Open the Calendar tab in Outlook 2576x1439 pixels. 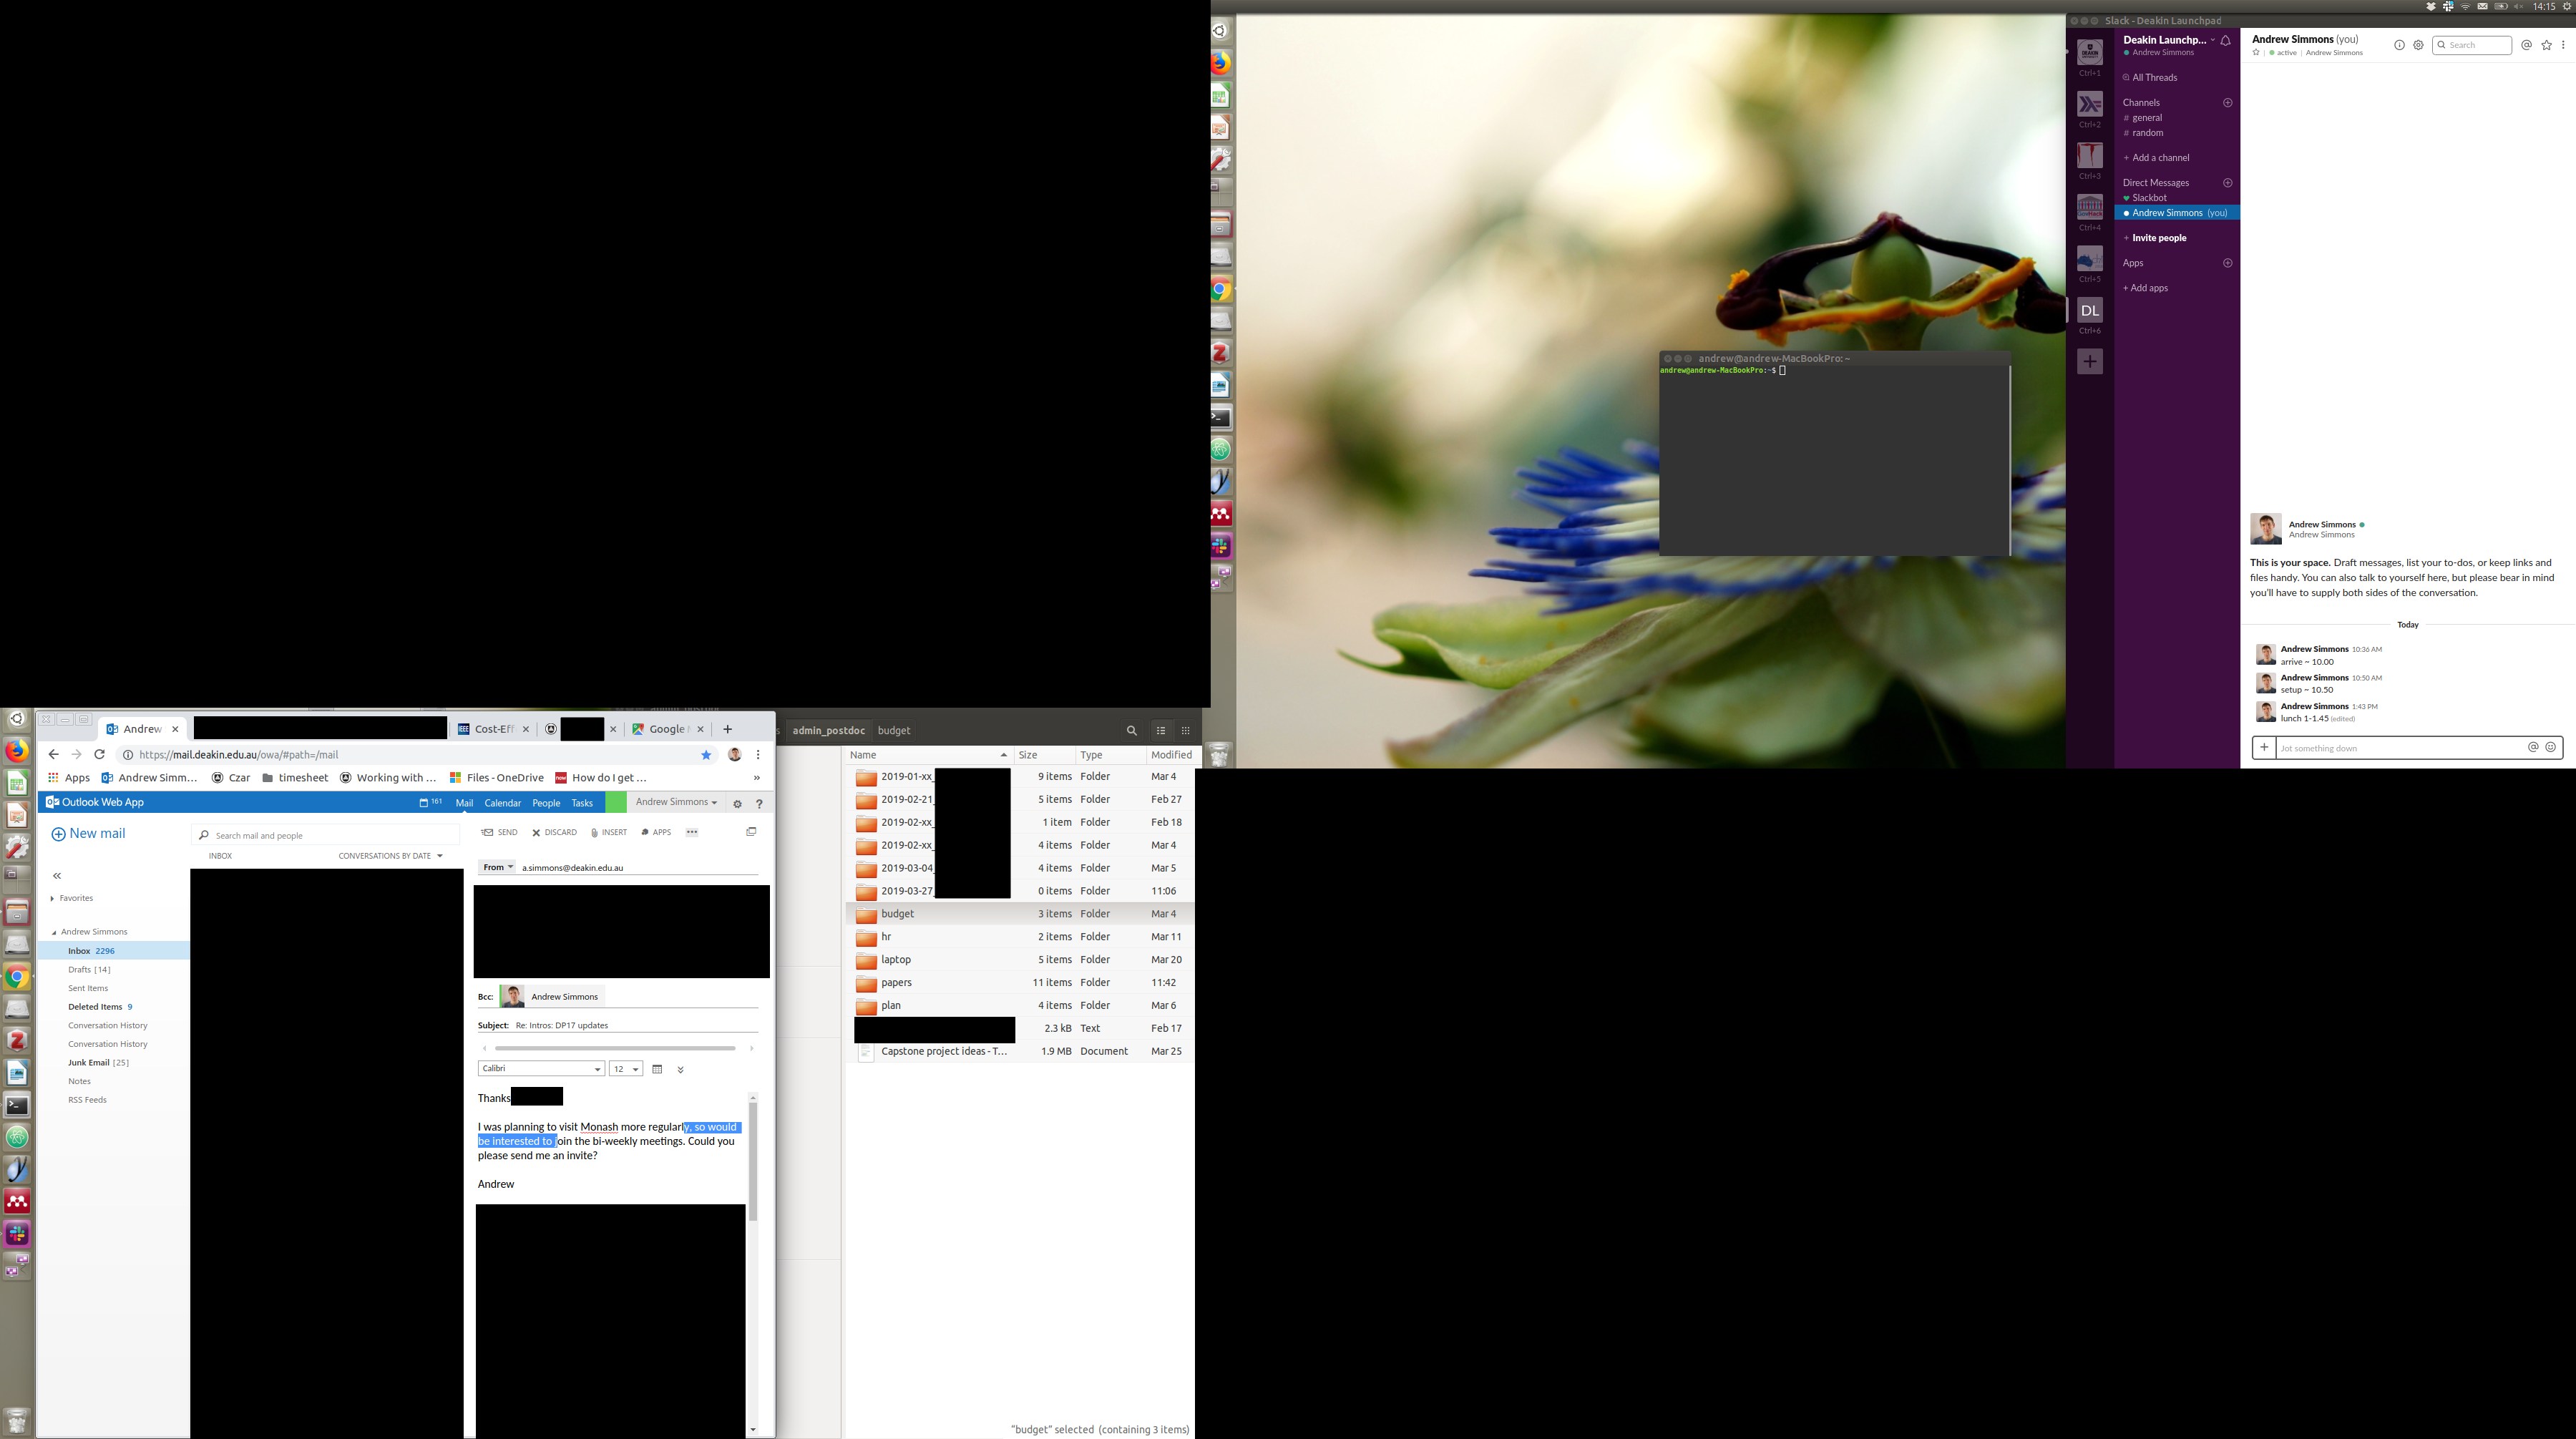coord(502,803)
